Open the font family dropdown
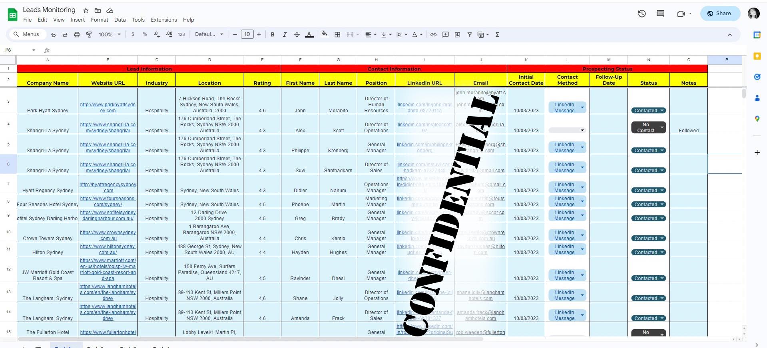767x348 pixels. click(x=209, y=35)
